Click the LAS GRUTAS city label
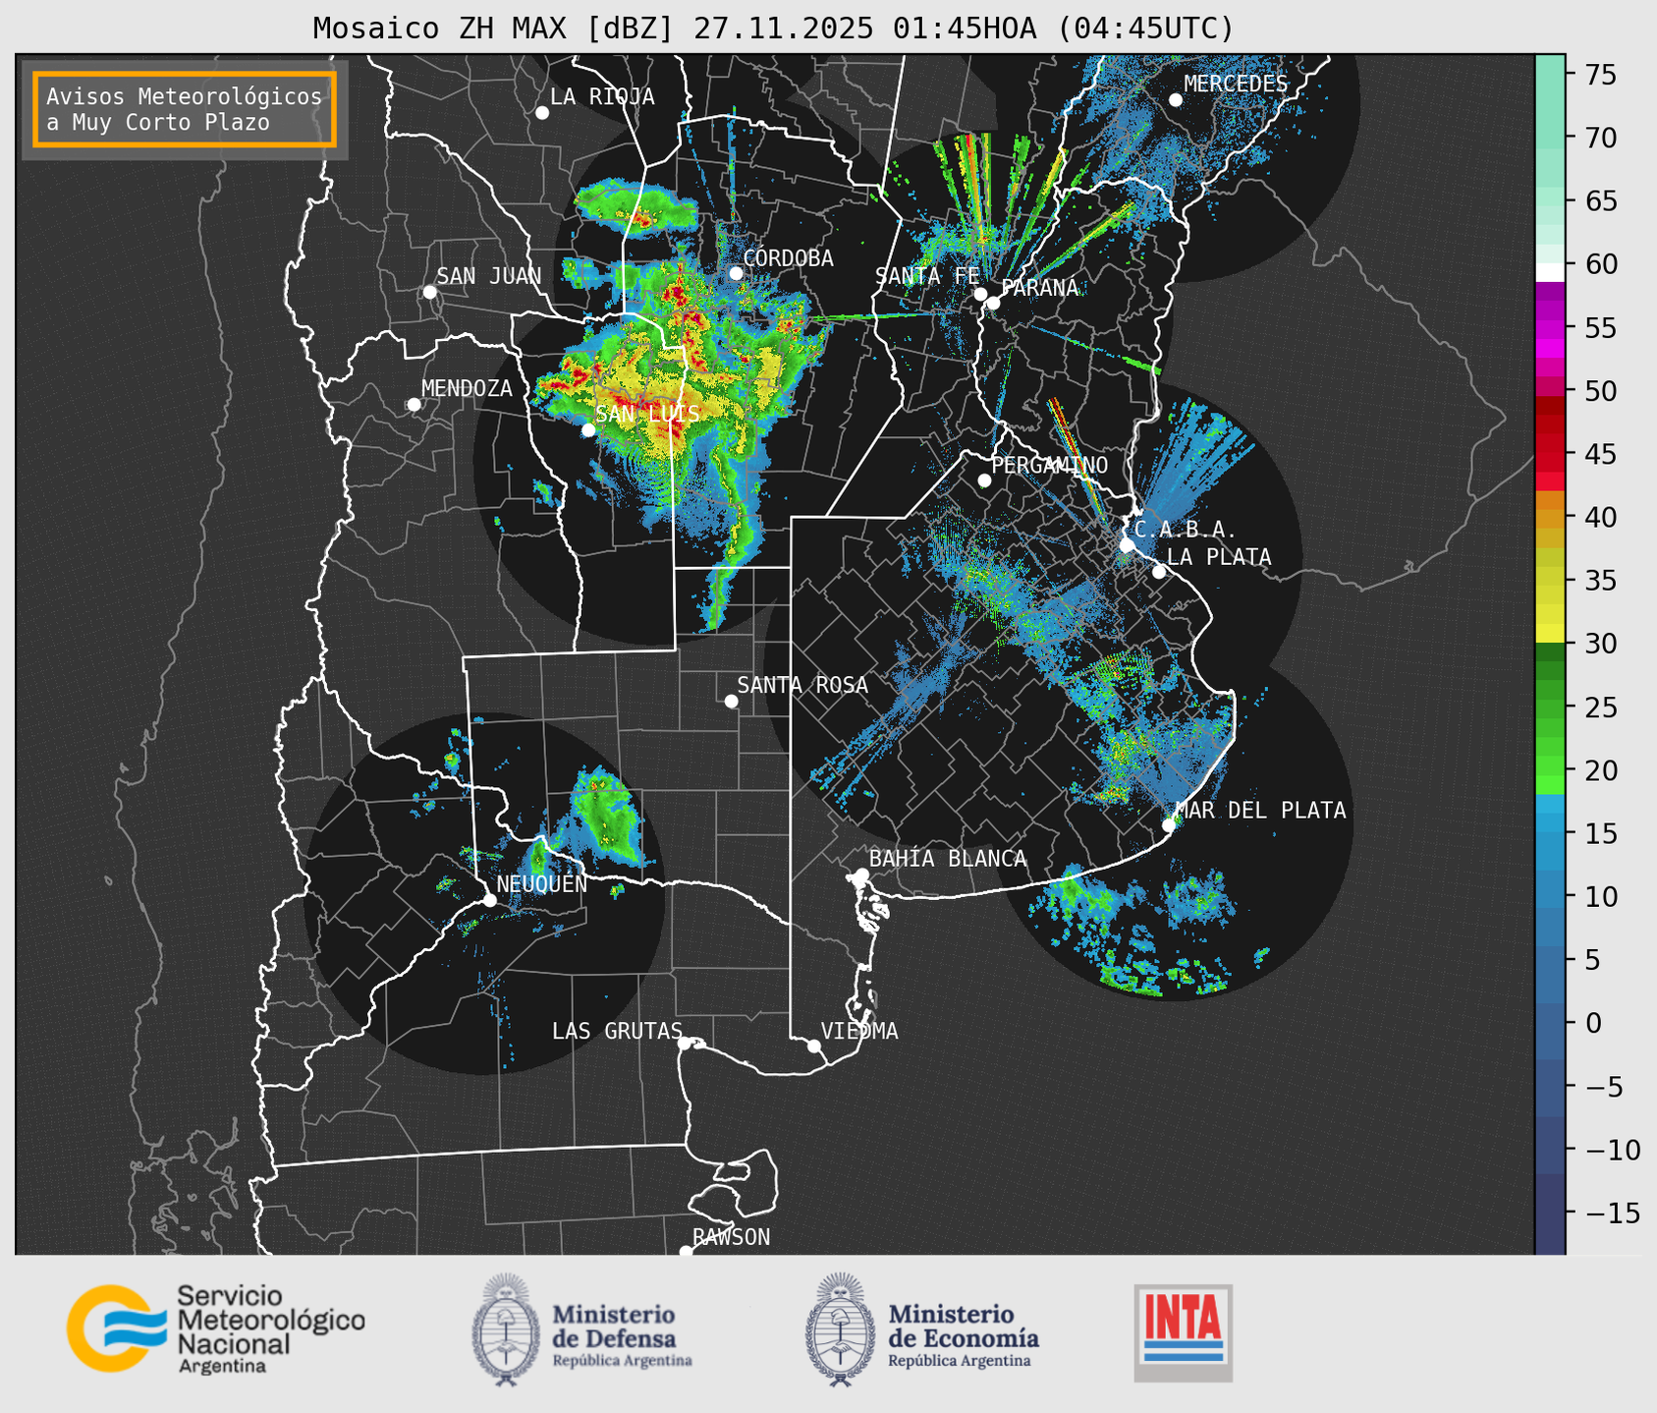The width and height of the screenshot is (1657, 1413). tap(616, 1031)
